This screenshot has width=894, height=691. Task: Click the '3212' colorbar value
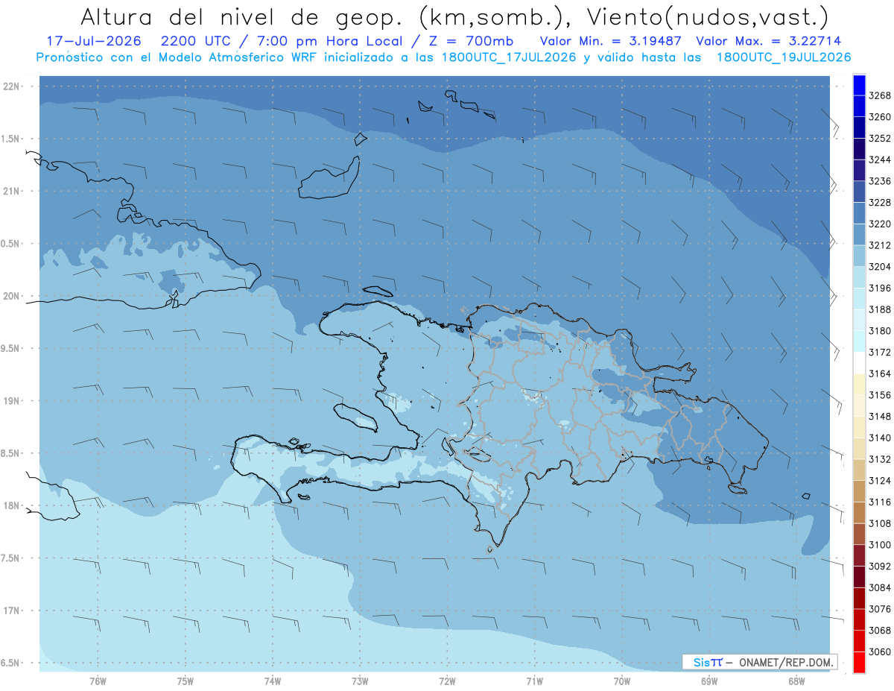coord(880,245)
